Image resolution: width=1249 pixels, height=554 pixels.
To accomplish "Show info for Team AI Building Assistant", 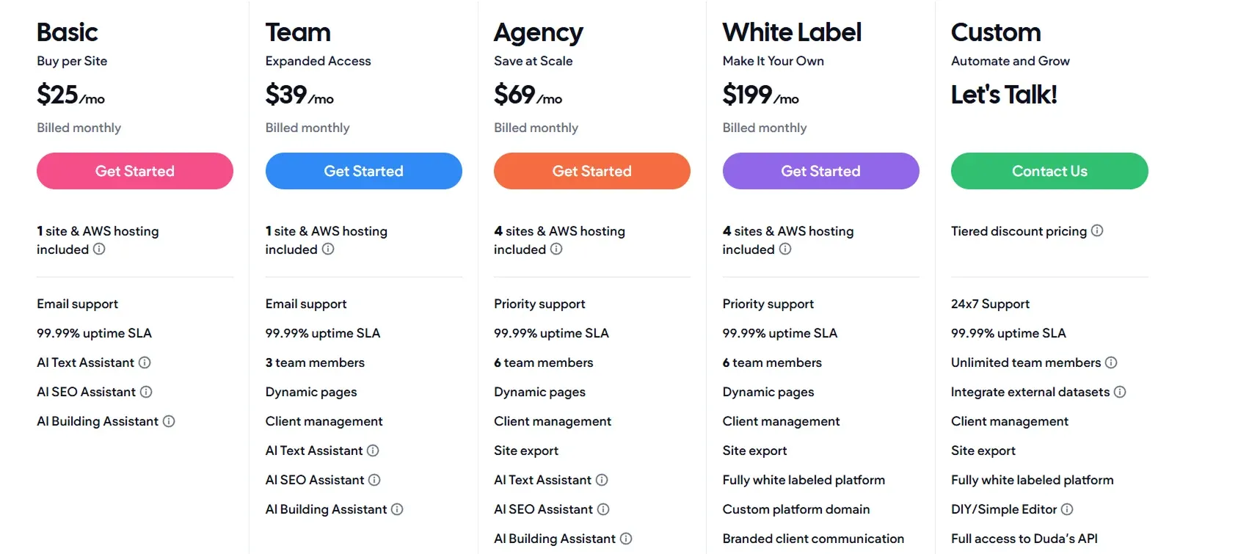I will (x=397, y=509).
